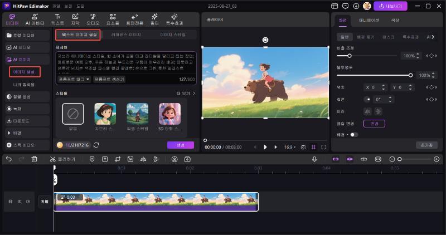Screen dimensions: 446x235
Task: Click the snapshot camera icon under player
Action: 303,147
